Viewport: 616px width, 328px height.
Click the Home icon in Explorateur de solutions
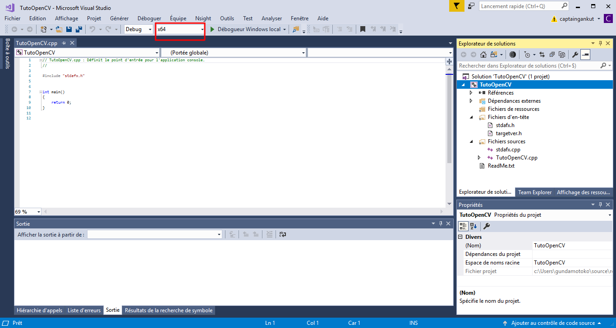click(483, 55)
